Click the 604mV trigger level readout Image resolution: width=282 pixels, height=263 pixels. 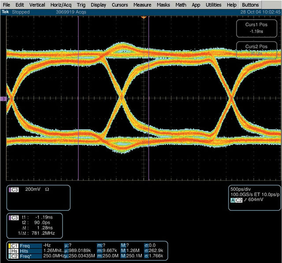click(x=256, y=200)
